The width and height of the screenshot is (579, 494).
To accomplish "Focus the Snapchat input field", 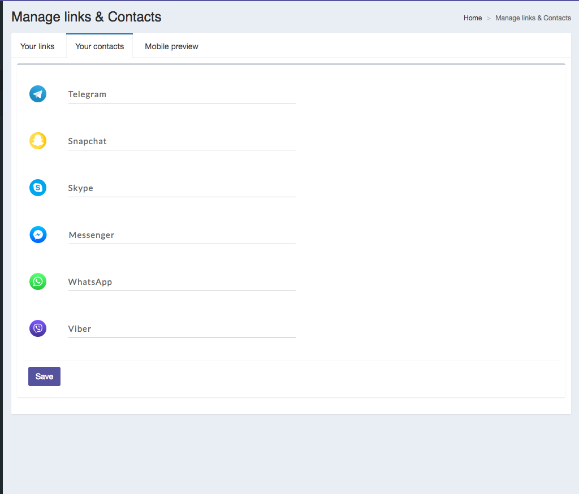I will tap(182, 141).
